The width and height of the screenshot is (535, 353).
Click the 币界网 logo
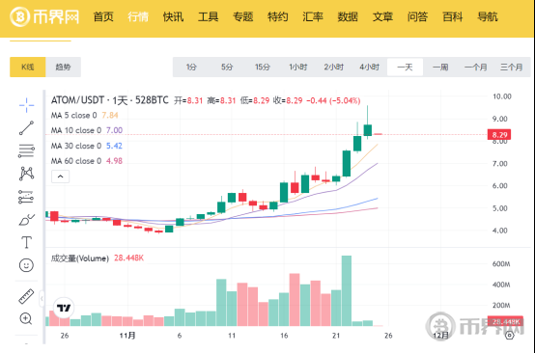44,16
